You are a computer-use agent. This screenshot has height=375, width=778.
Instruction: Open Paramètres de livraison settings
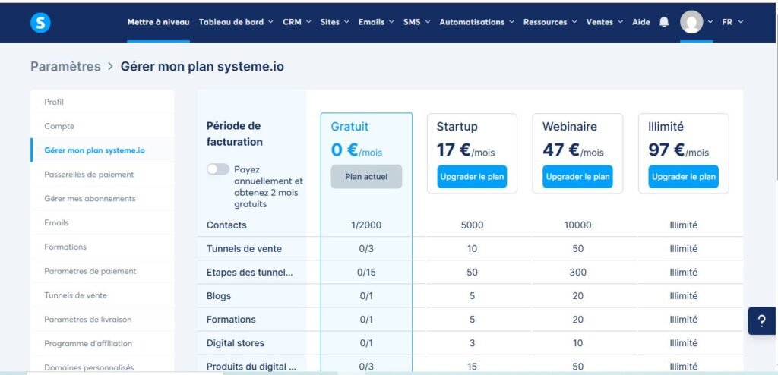point(103,319)
